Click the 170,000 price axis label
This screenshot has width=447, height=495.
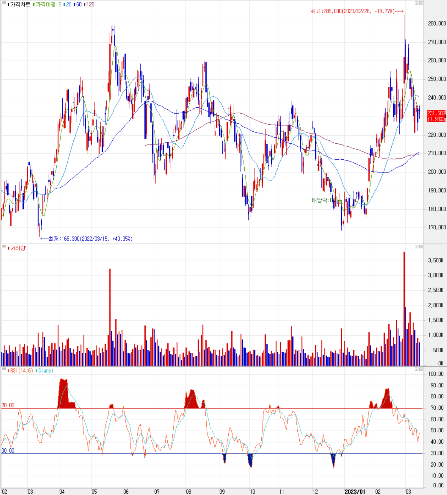437,227
